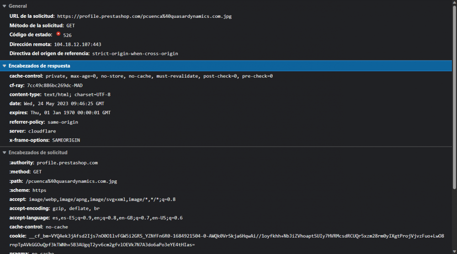Select request cache-control value 'no-cache'
The width and height of the screenshot is (457, 254).
click(57, 227)
